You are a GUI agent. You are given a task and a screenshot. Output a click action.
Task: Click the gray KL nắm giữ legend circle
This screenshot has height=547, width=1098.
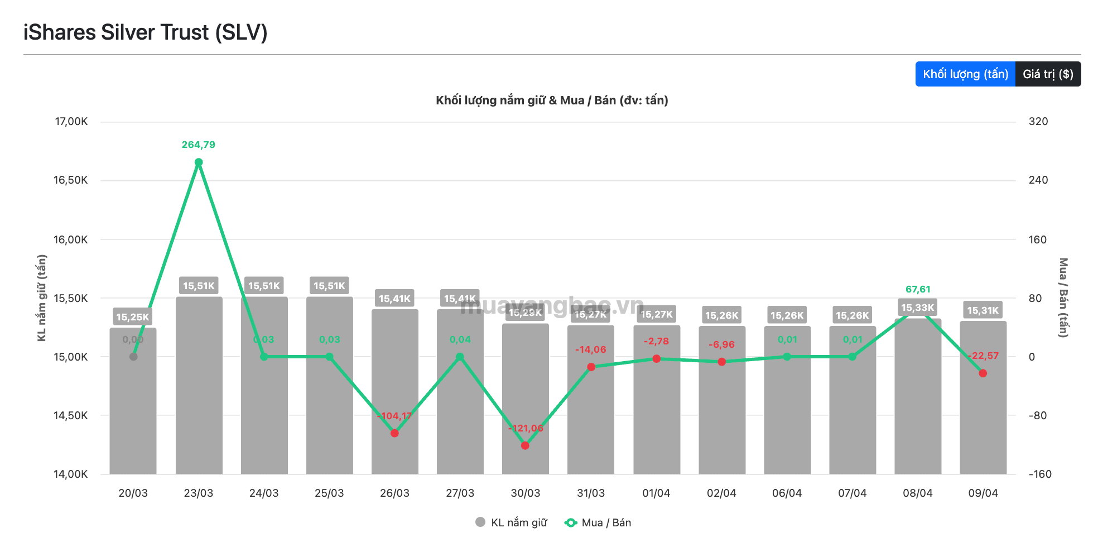click(x=480, y=522)
